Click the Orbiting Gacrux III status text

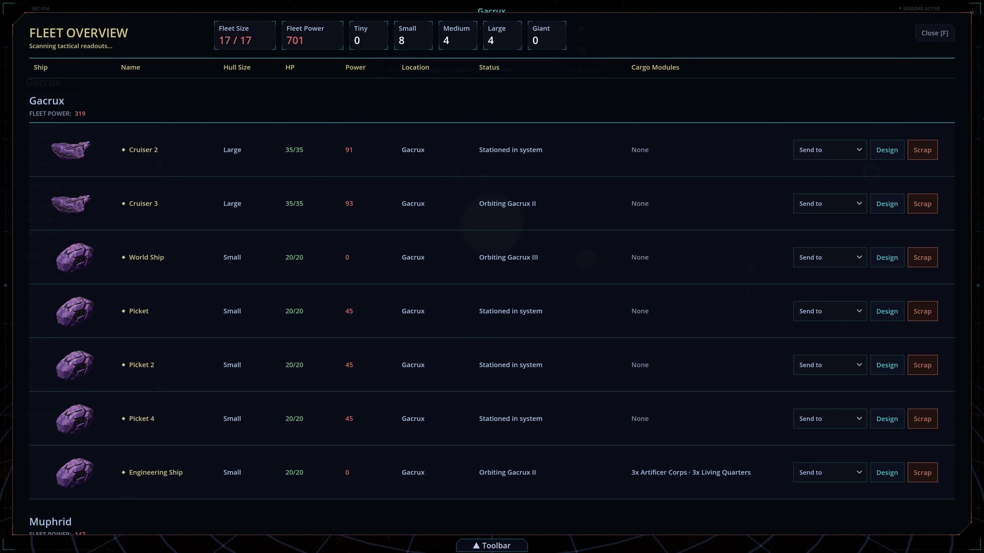click(x=508, y=257)
